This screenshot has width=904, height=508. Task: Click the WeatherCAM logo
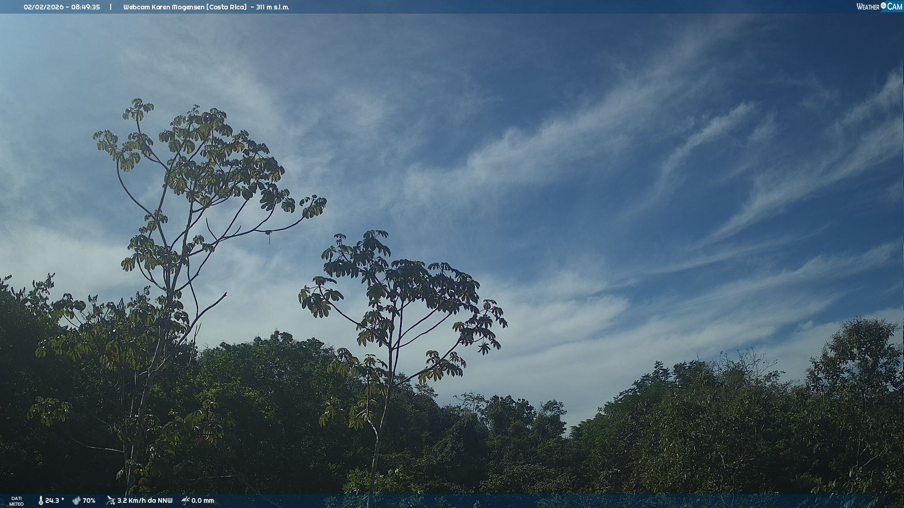879,7
